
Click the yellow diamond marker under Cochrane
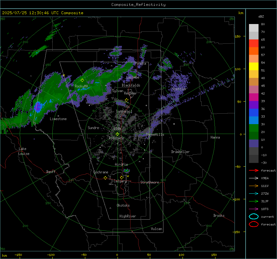pos(106,178)
